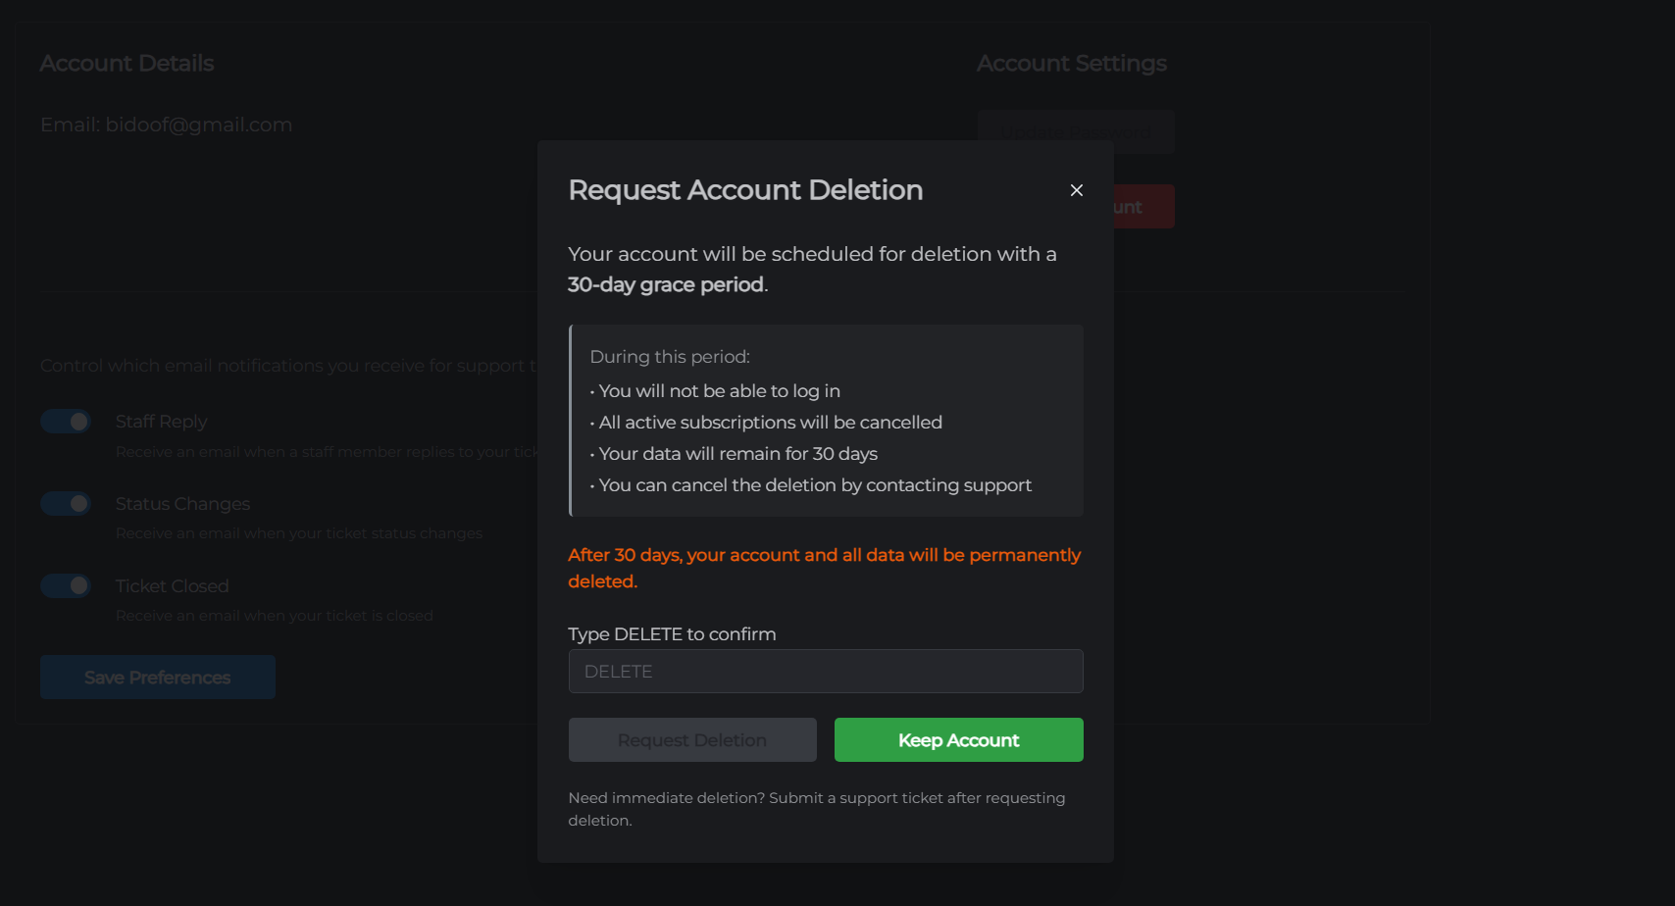Viewport: 1675px width, 906px height.
Task: Click the Request Deletion button
Action: point(692,740)
